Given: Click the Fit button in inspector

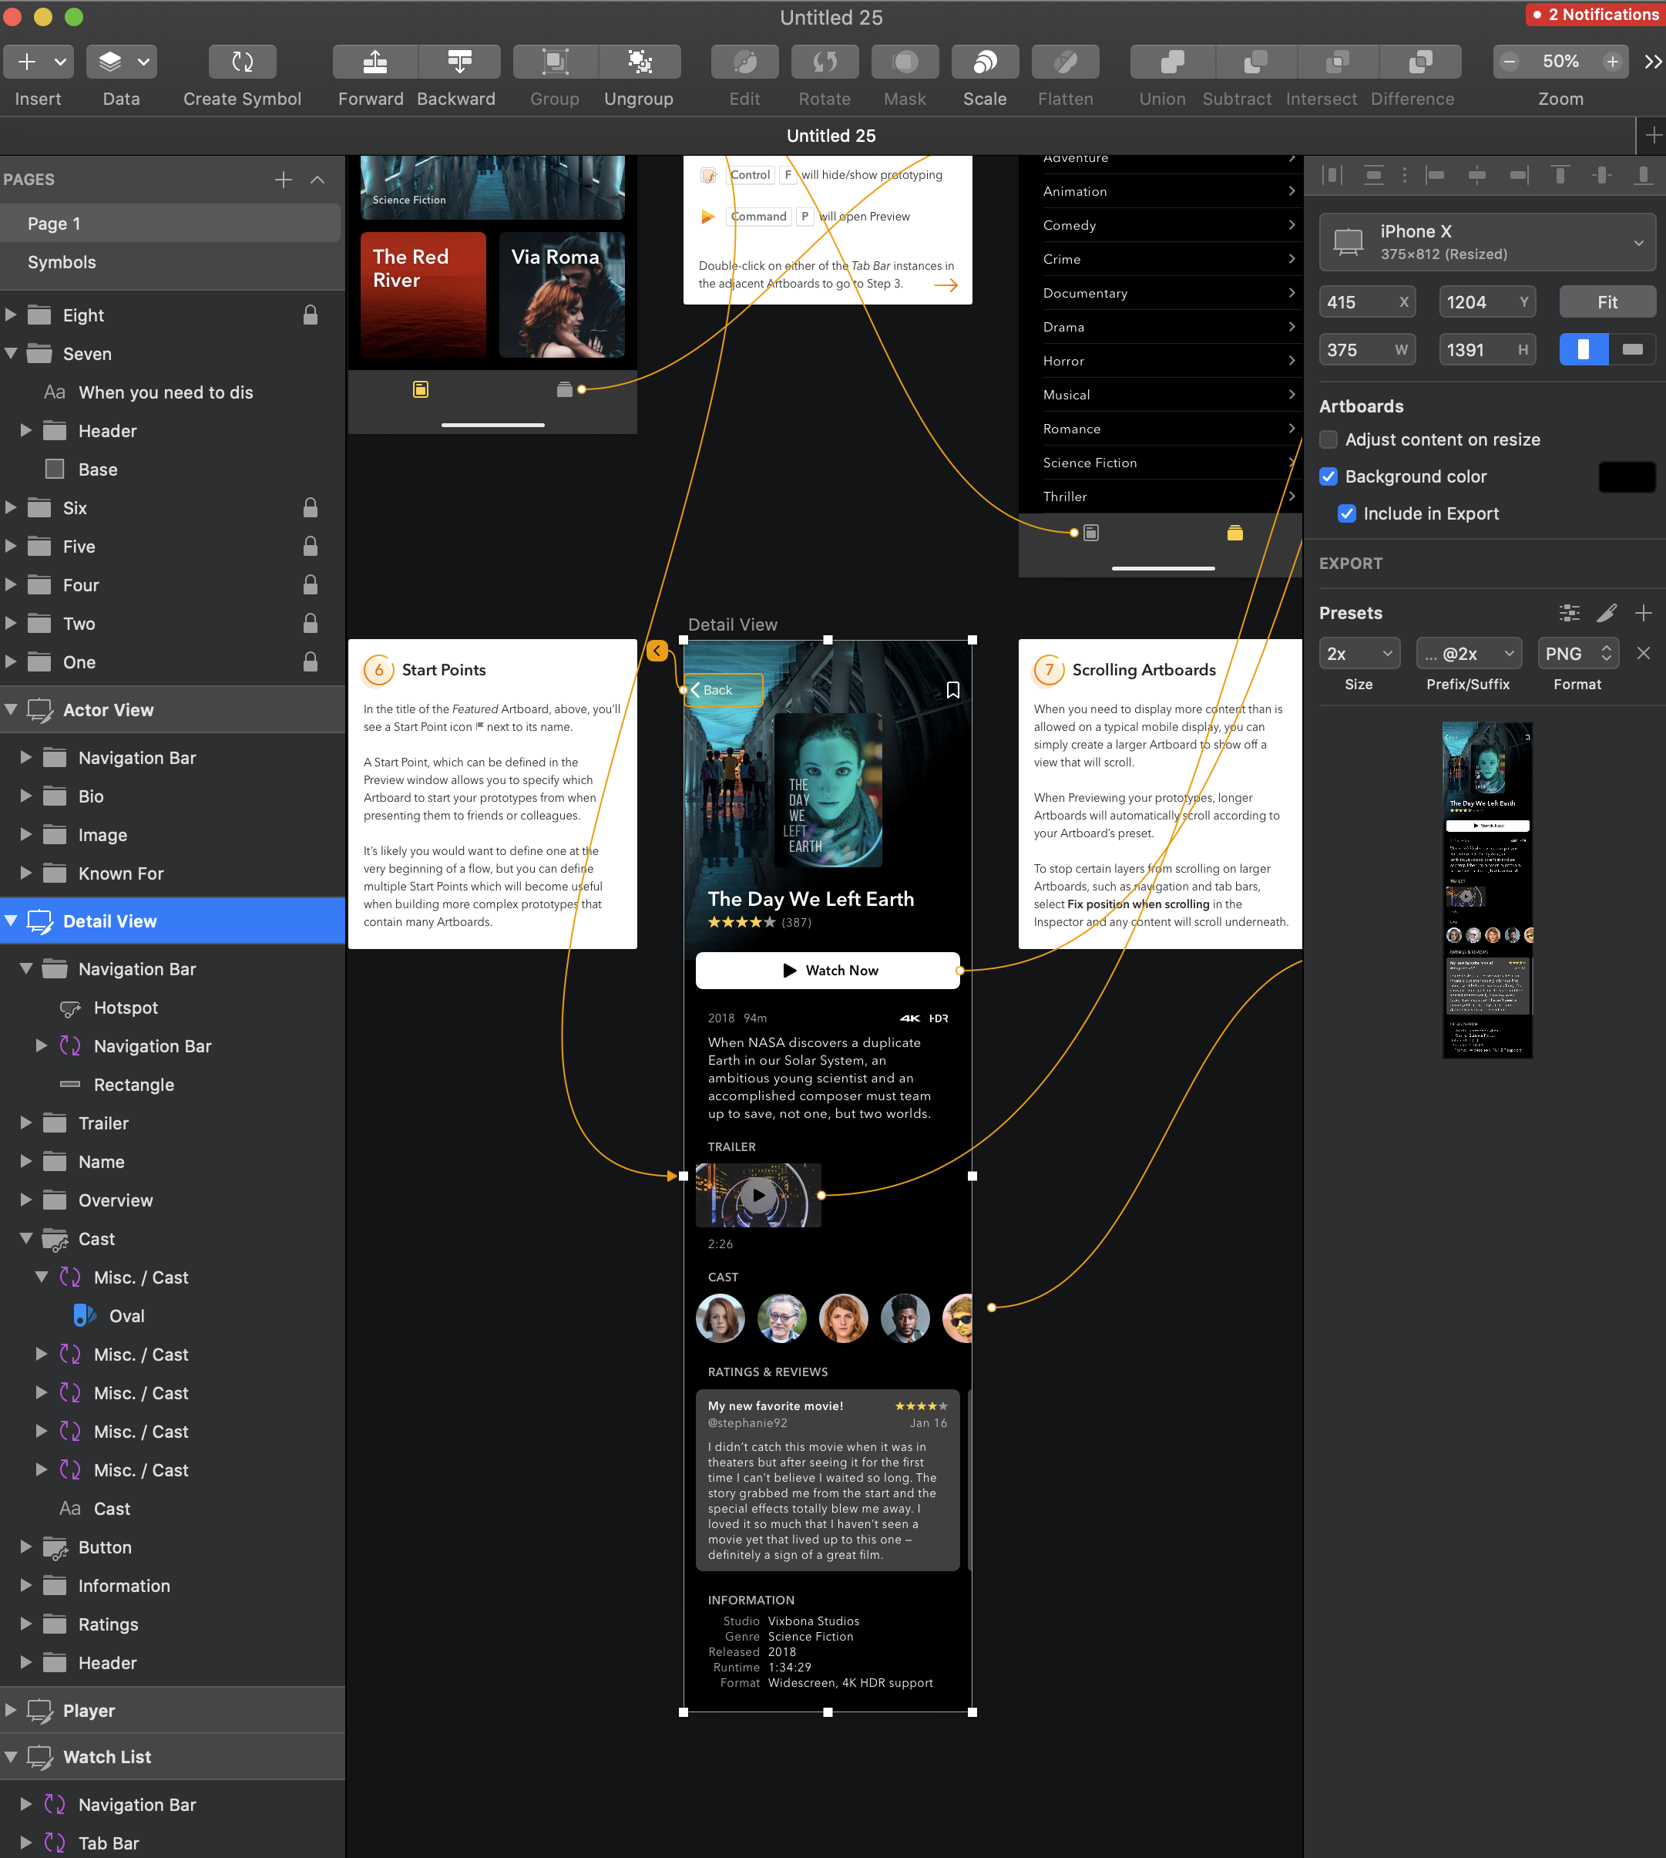Looking at the screenshot, I should (1607, 302).
